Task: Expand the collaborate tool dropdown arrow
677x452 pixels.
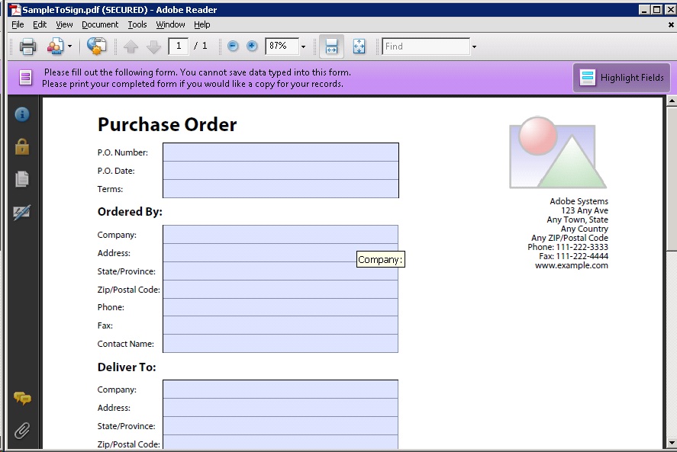Action: coord(69,46)
